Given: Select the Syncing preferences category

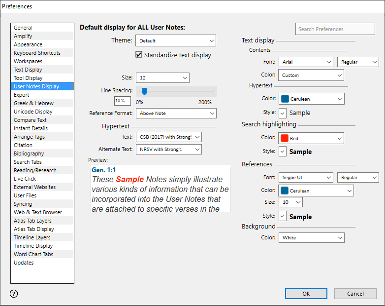Looking at the screenshot, I should 23,204.
